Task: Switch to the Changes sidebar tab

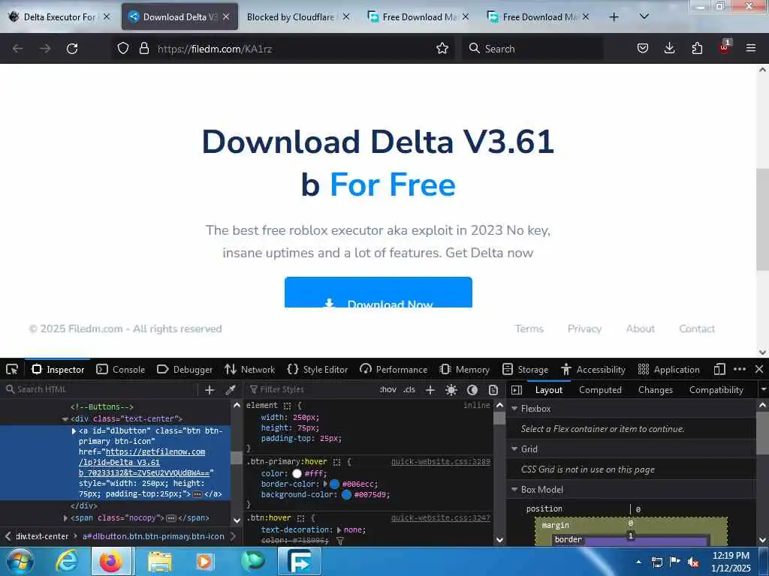Action: coord(655,390)
